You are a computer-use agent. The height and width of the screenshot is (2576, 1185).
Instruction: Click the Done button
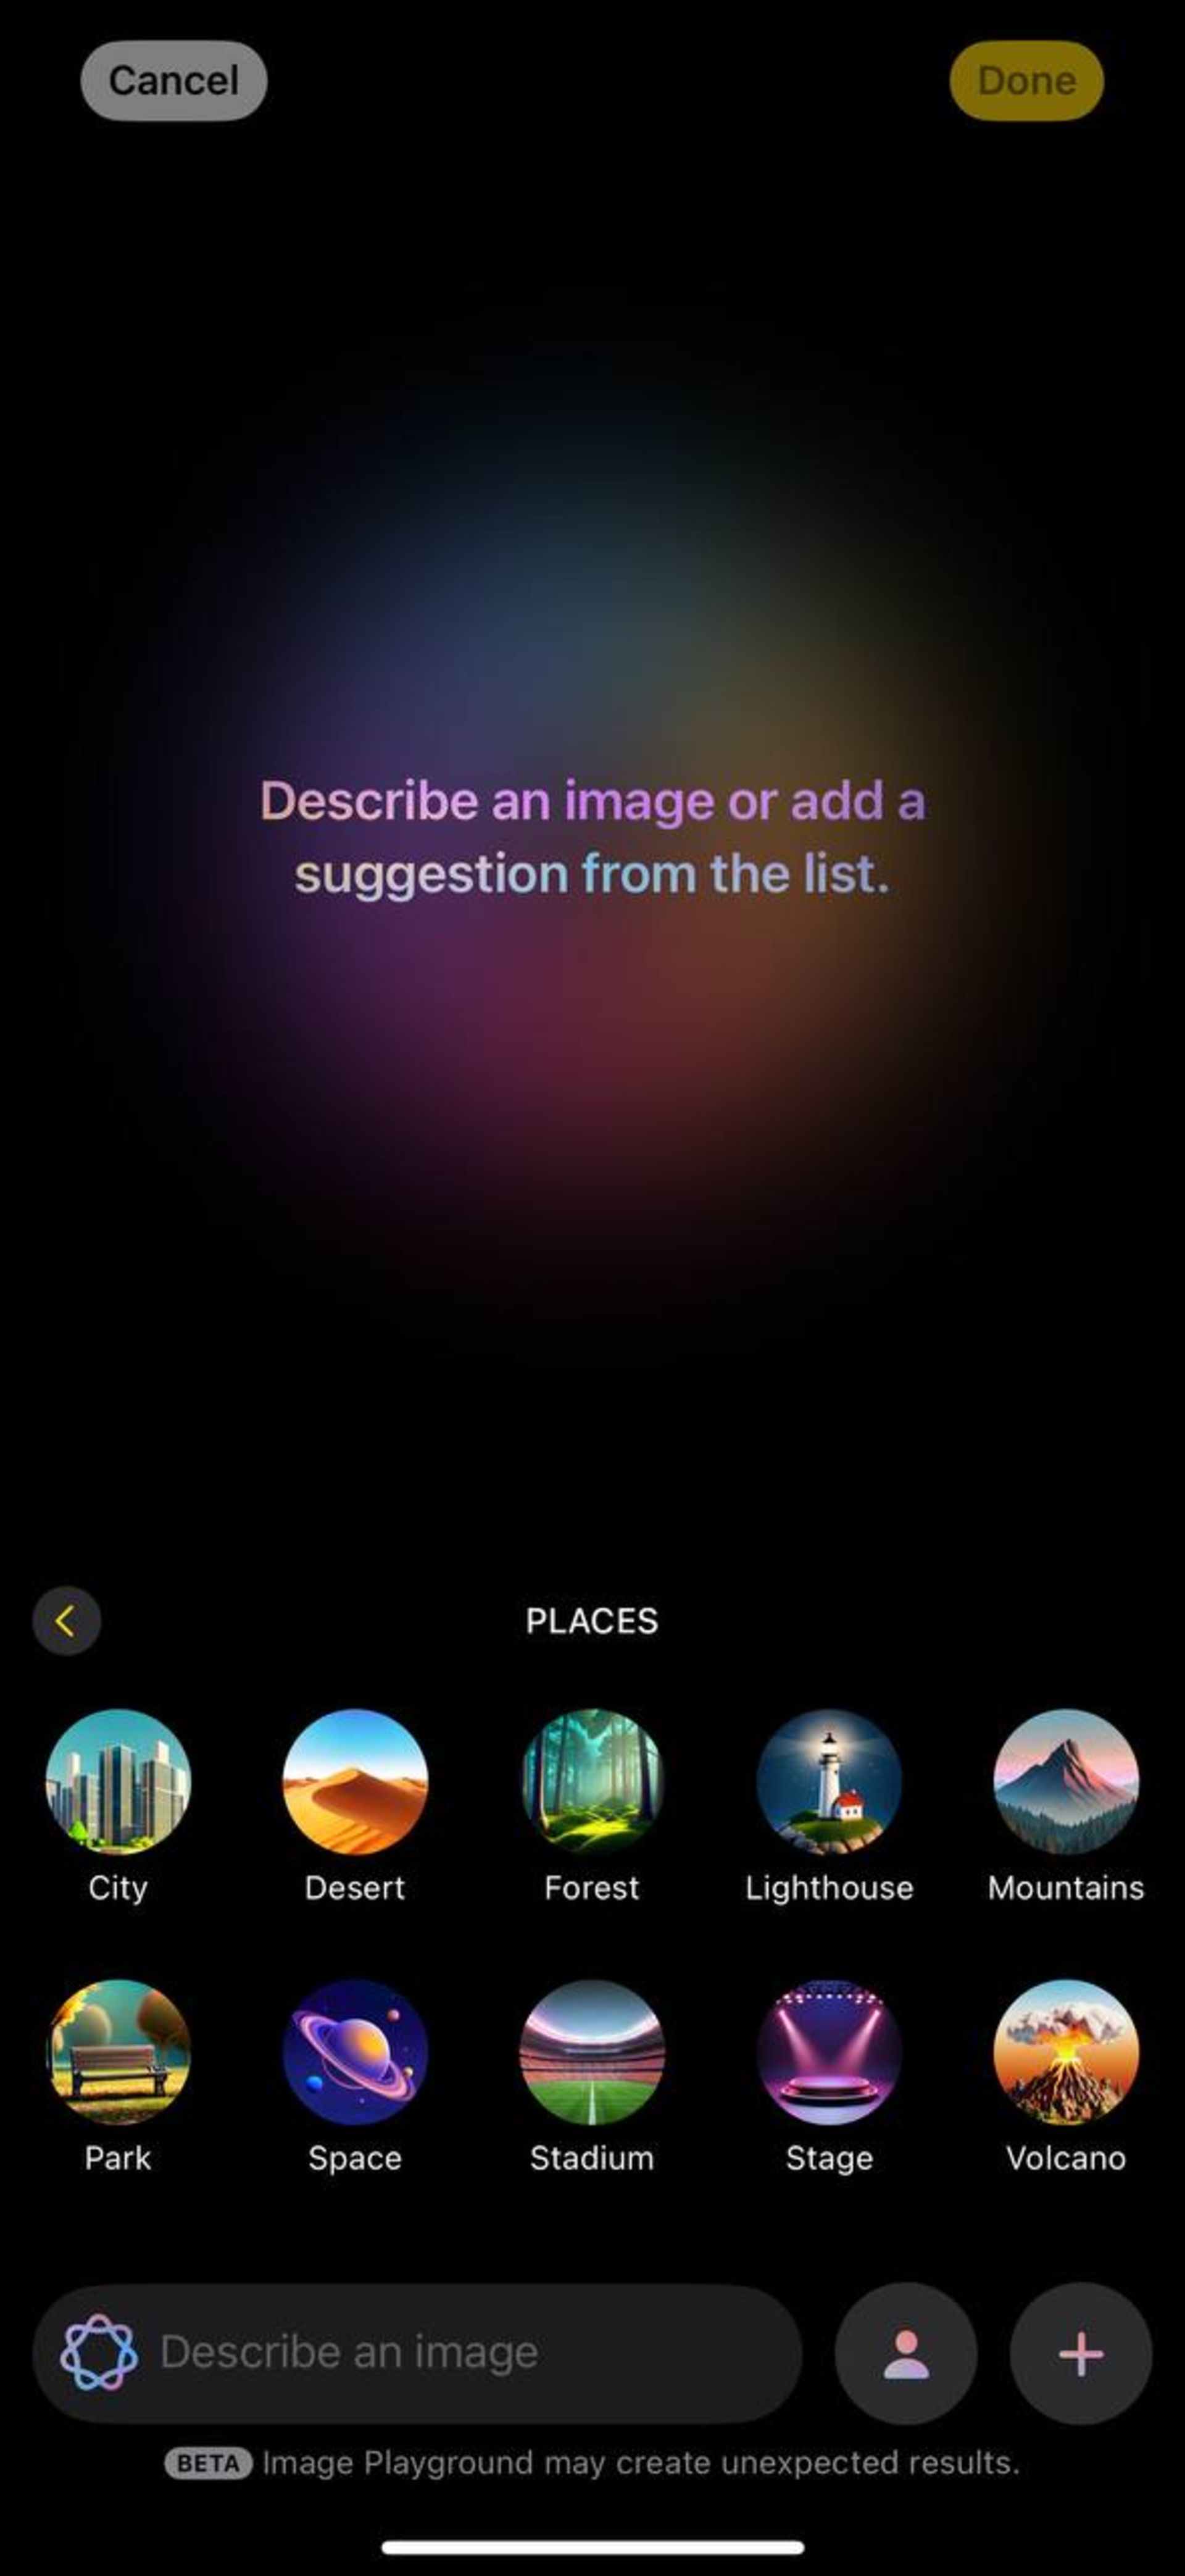click(1023, 79)
